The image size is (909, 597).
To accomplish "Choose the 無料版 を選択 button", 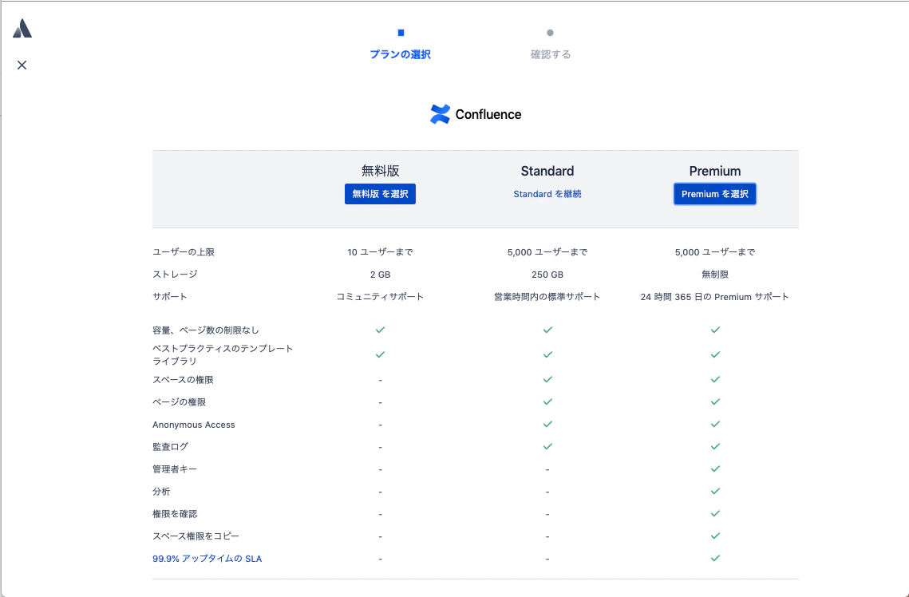I will 381,194.
